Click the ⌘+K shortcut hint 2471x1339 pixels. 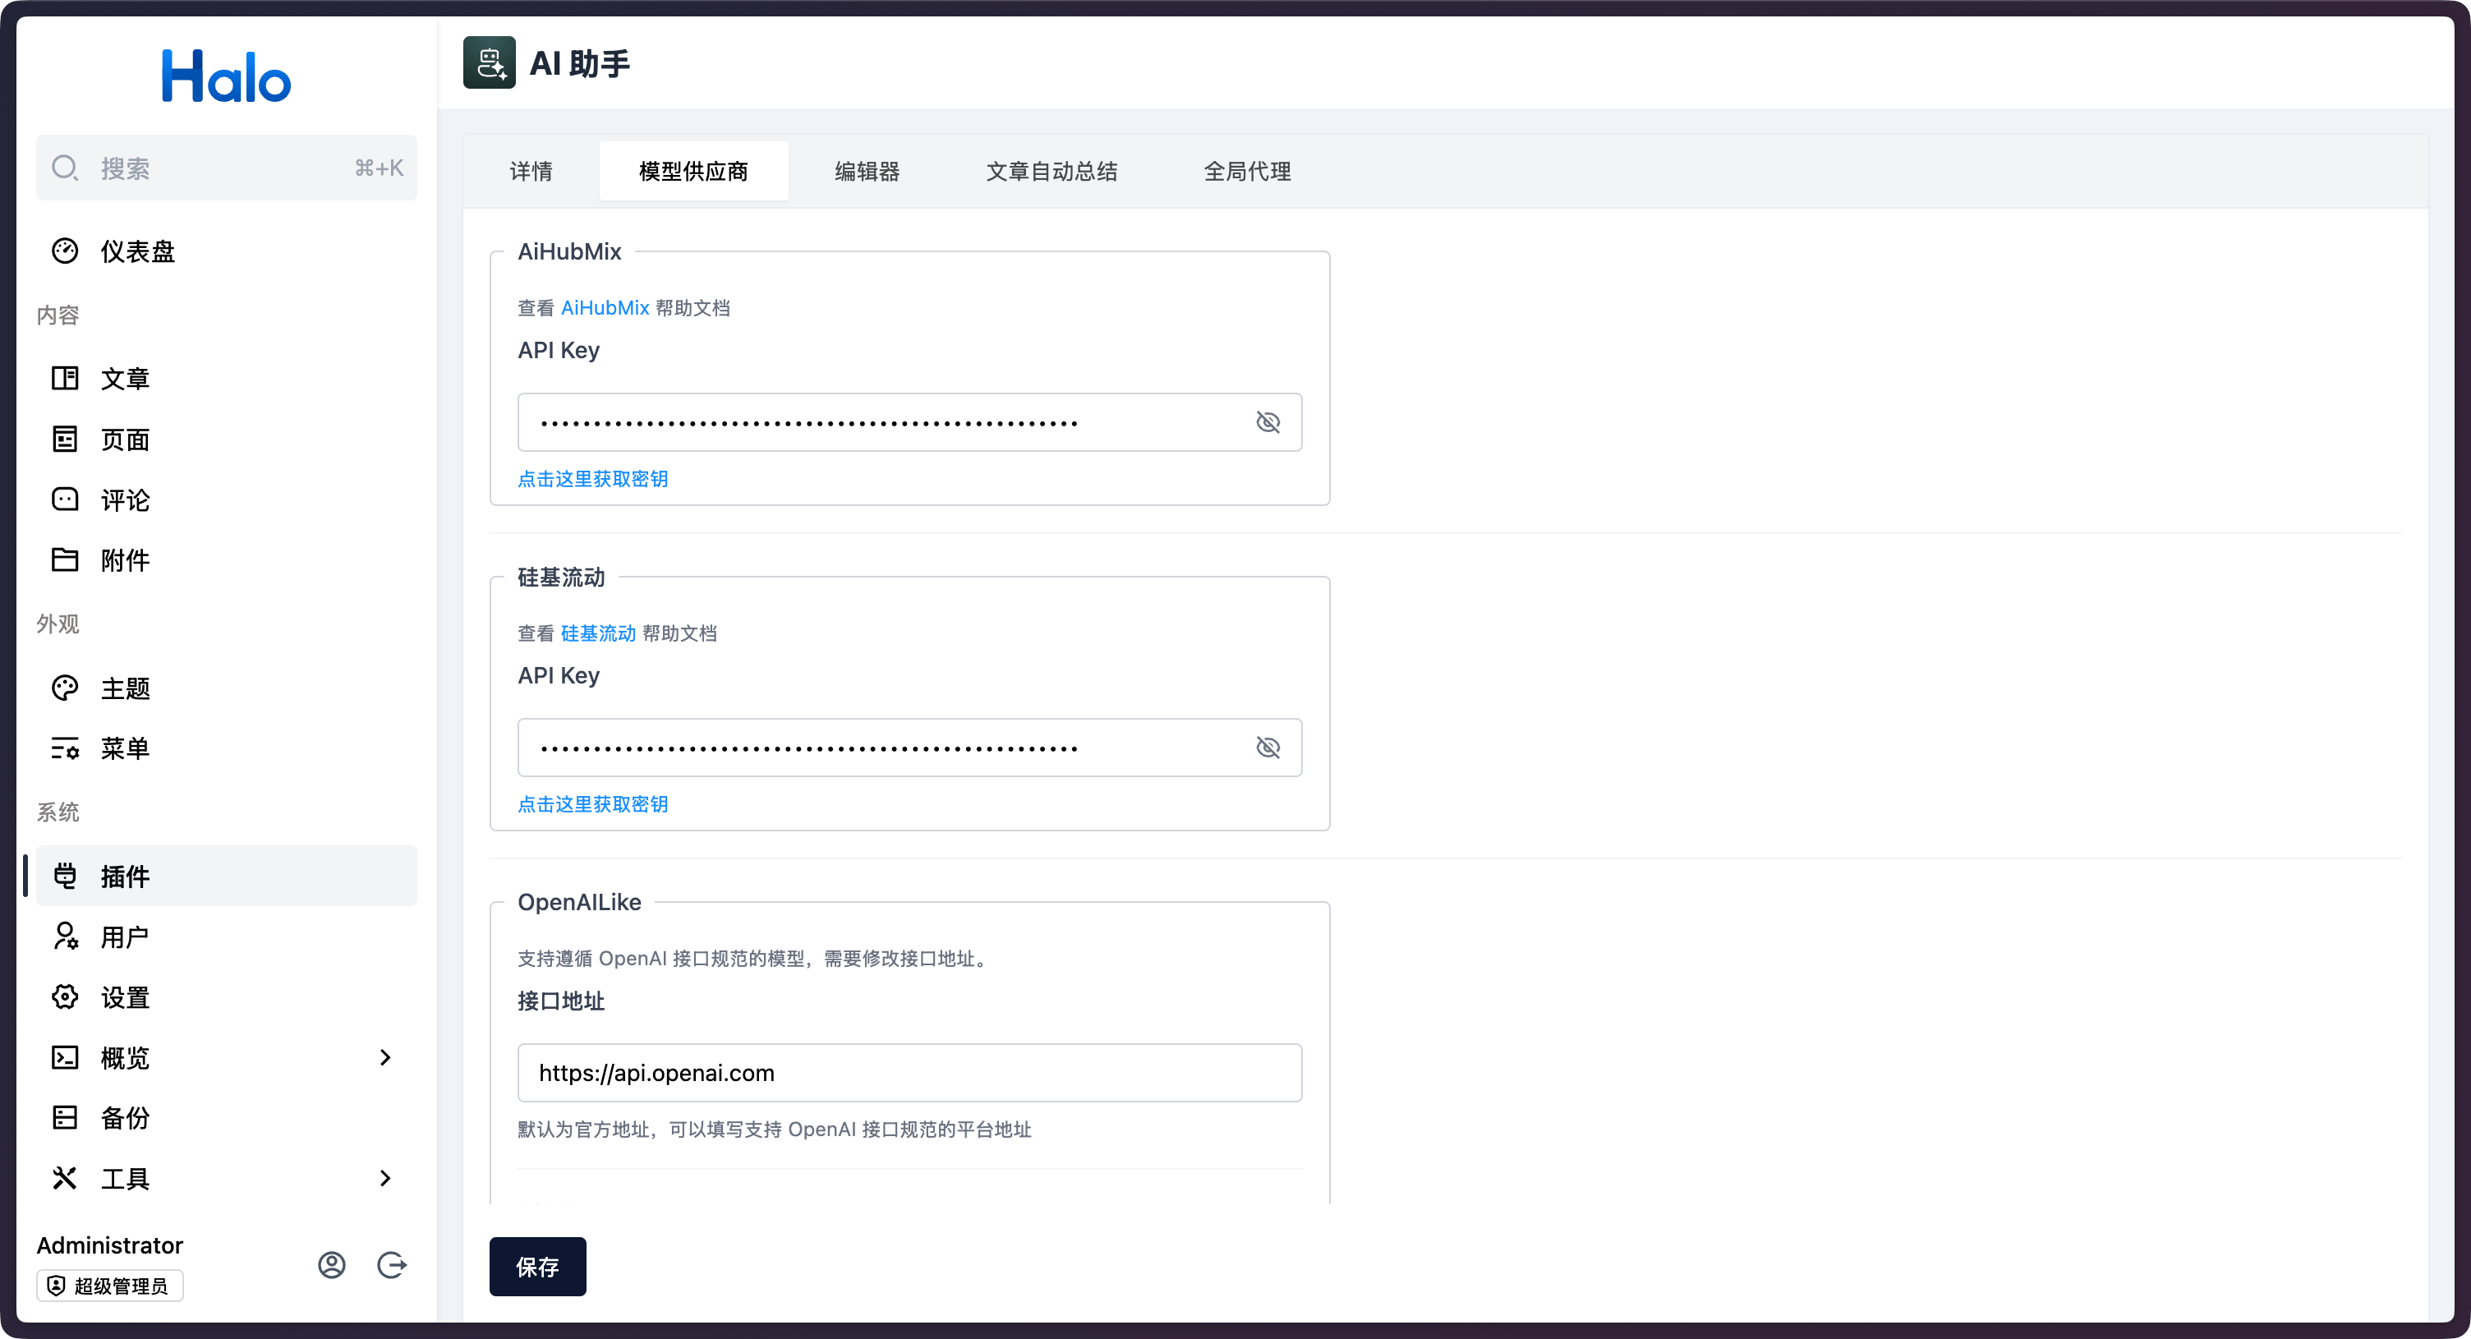click(x=380, y=168)
